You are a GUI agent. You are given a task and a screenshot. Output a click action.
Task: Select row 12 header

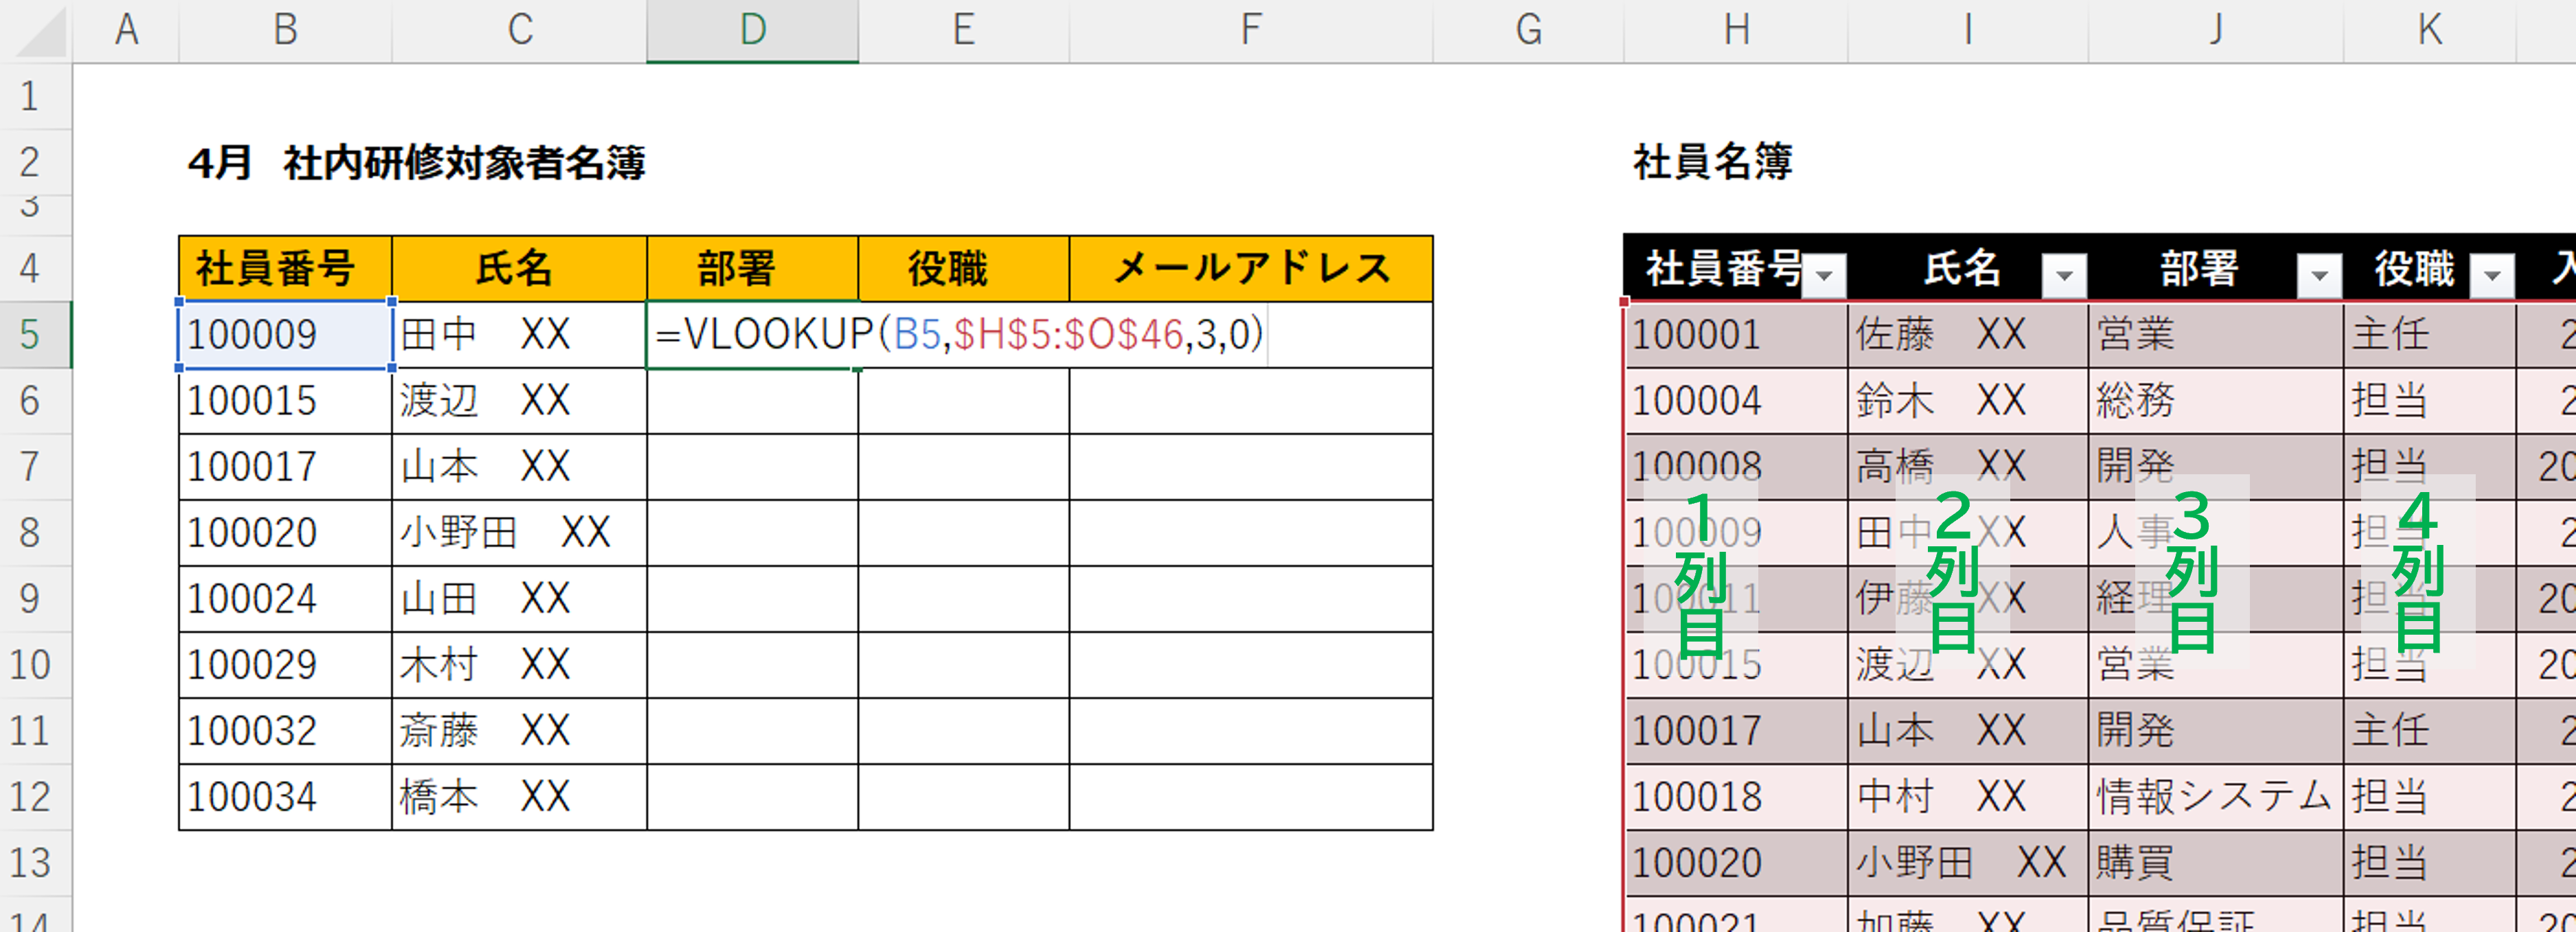30,797
